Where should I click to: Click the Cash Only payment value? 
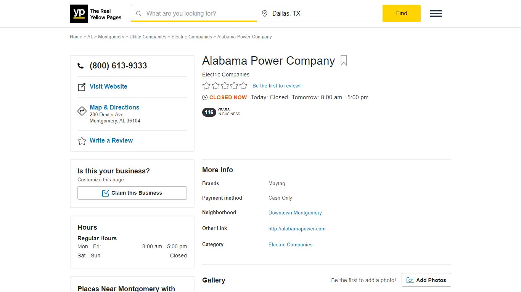pos(280,198)
